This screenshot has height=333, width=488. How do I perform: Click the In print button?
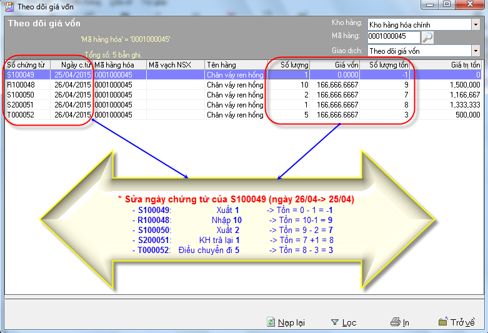[x=400, y=322]
